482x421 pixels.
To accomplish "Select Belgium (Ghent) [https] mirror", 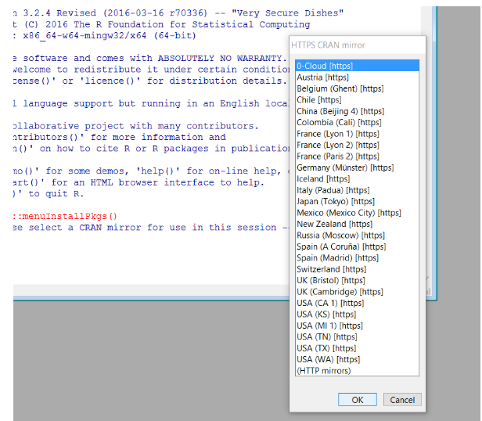I will [357, 88].
